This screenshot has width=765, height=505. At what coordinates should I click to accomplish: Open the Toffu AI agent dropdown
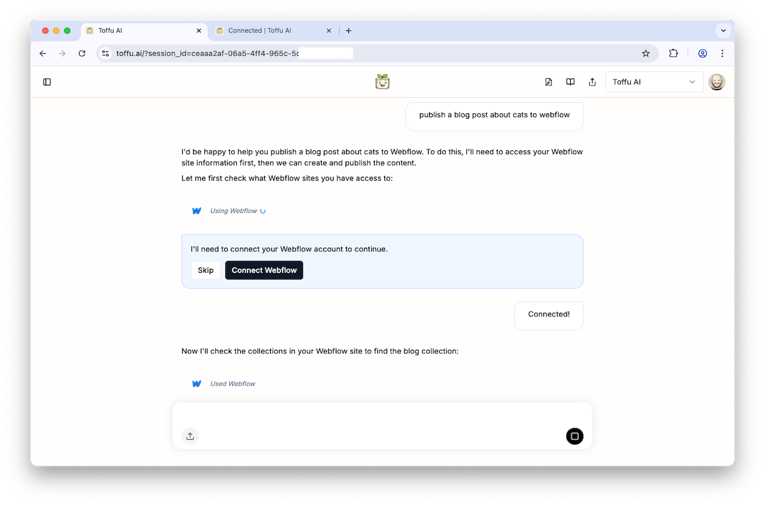[654, 82]
